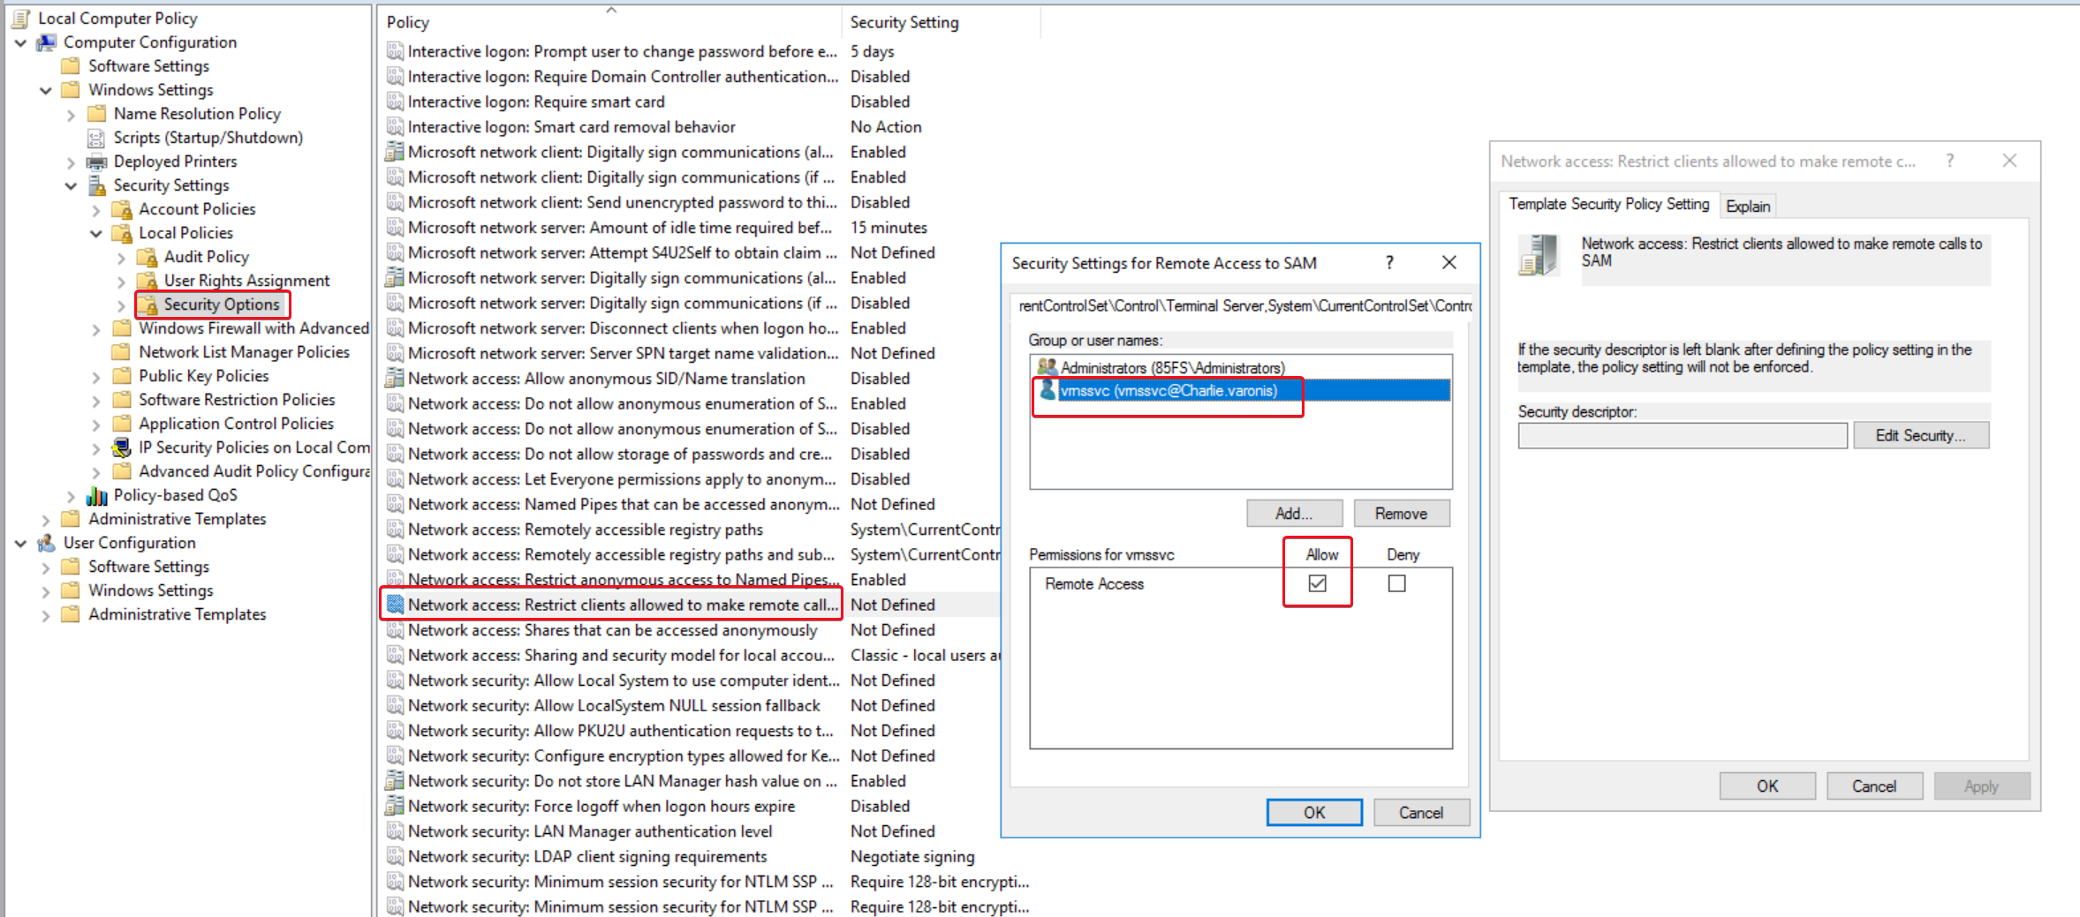Click the Administrators group icon in list
The width and height of the screenshot is (2080, 917).
tap(1048, 367)
